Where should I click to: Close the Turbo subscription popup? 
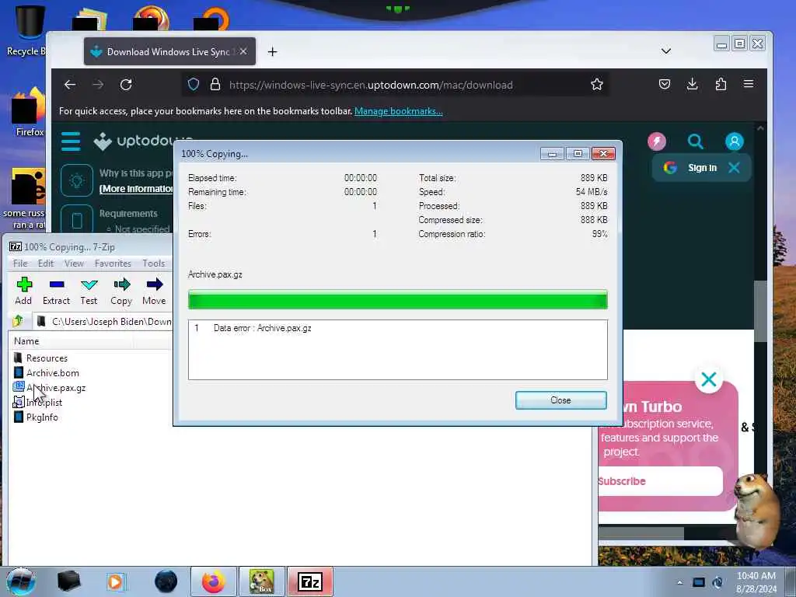click(709, 379)
